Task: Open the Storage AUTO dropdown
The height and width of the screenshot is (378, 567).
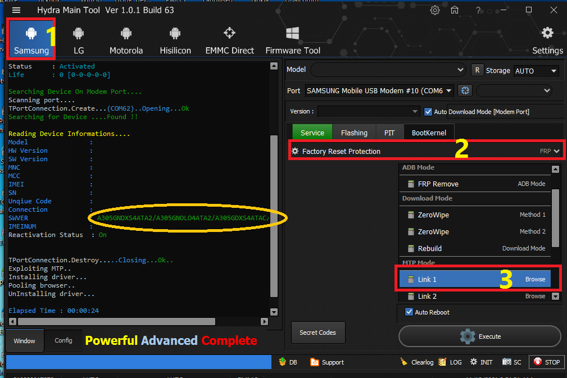Action: point(536,71)
